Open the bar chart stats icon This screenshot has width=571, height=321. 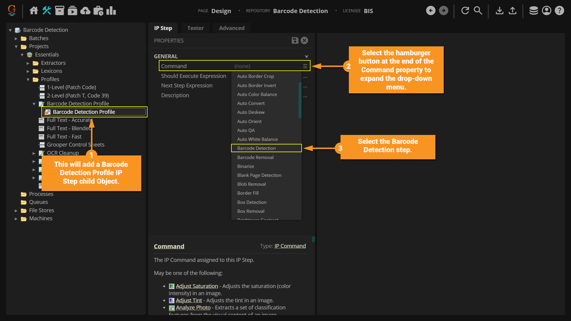pos(111,11)
